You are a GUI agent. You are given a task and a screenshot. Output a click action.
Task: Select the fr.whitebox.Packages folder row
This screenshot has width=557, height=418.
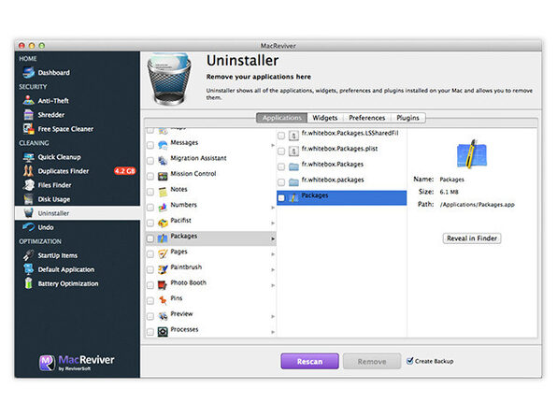pyautogui.click(x=342, y=166)
